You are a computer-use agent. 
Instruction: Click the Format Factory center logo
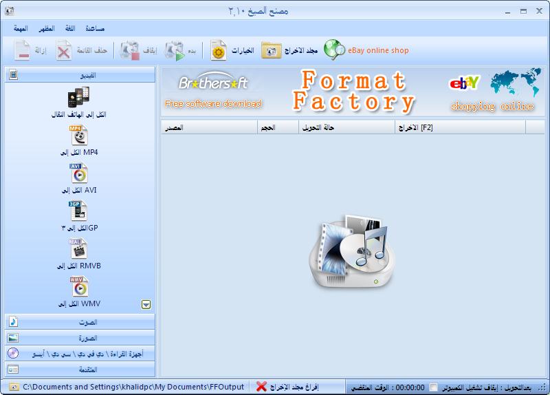352,251
